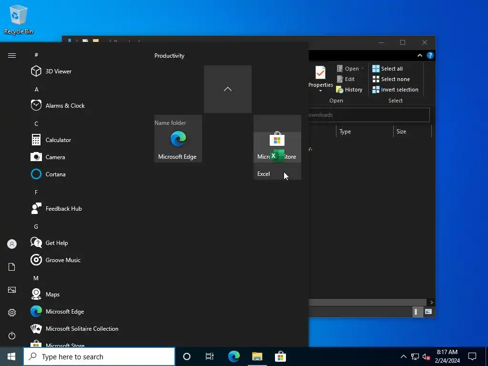Open File Explorer help icon

(x=430, y=55)
